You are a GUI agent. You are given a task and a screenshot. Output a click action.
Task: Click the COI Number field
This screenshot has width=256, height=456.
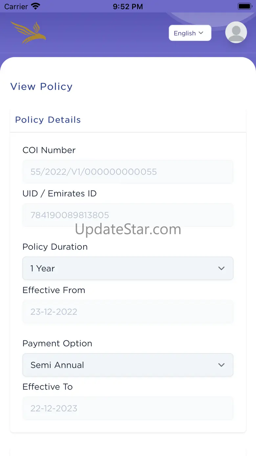coord(128,172)
